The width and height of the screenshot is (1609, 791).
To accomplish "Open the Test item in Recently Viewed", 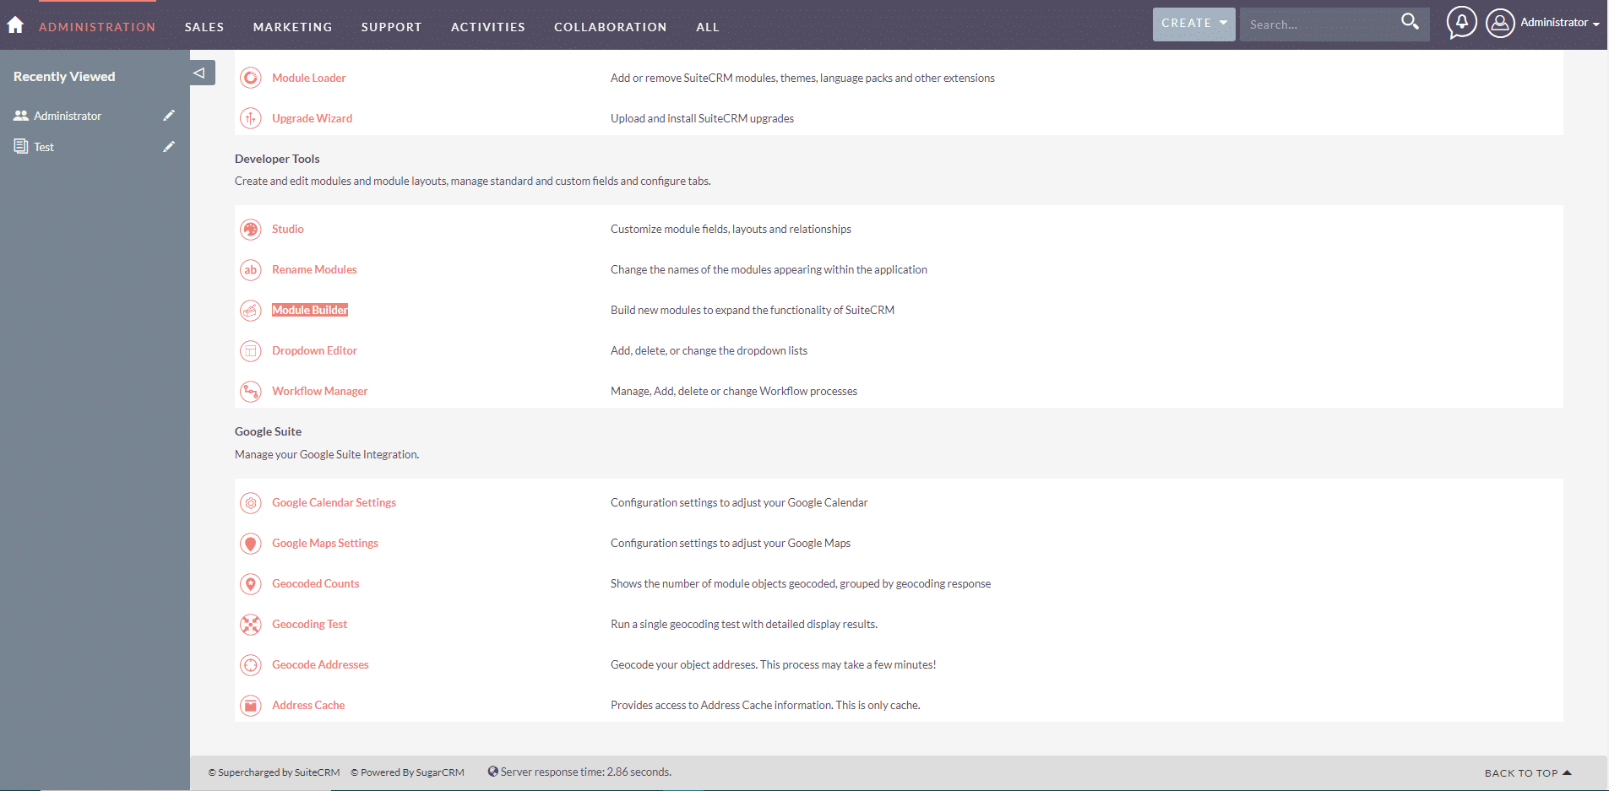I will pos(44,147).
